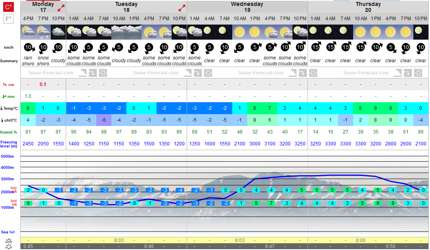The image size is (430, 250).
Task: Click the 2450 freezing level value
Action: [28, 144]
